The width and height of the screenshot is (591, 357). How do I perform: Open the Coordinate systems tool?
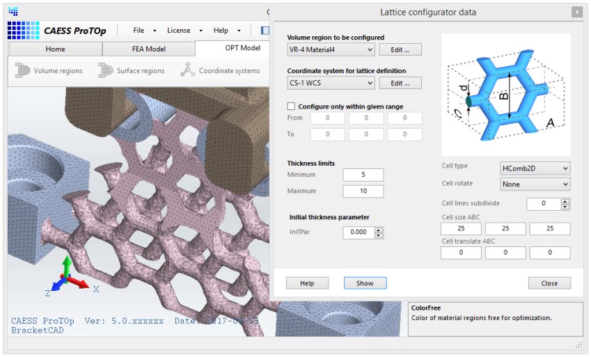(220, 70)
